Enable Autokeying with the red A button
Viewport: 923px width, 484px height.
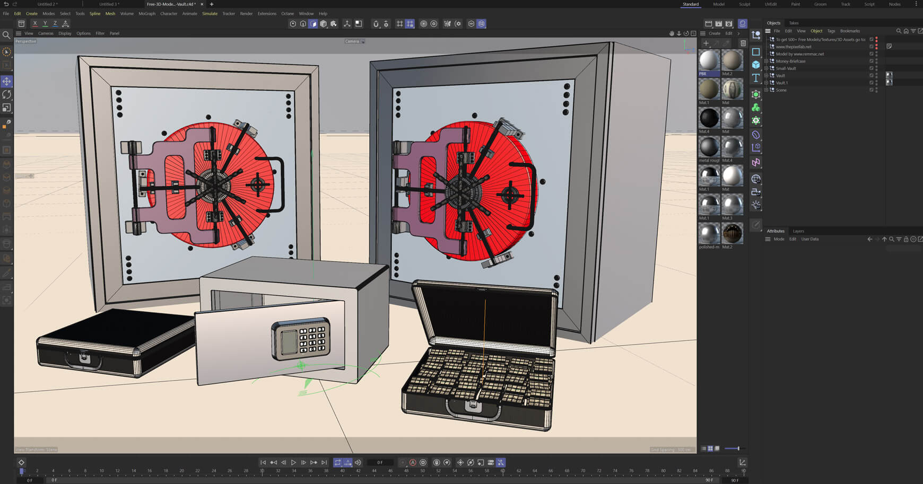[413, 462]
